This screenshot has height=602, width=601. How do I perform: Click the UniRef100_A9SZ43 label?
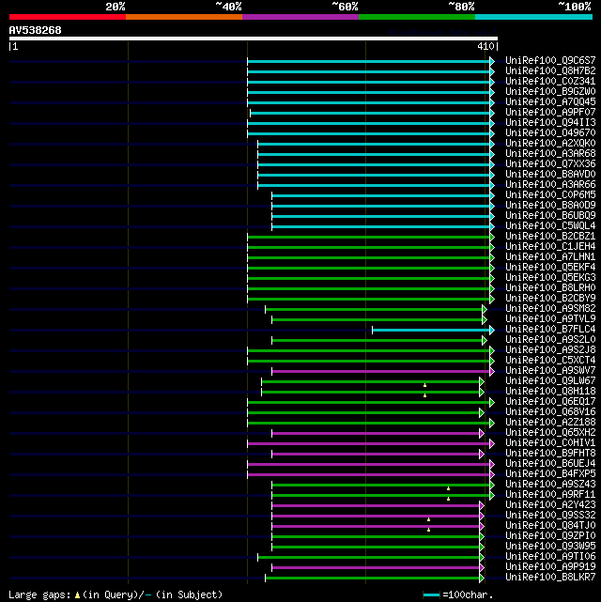point(550,484)
